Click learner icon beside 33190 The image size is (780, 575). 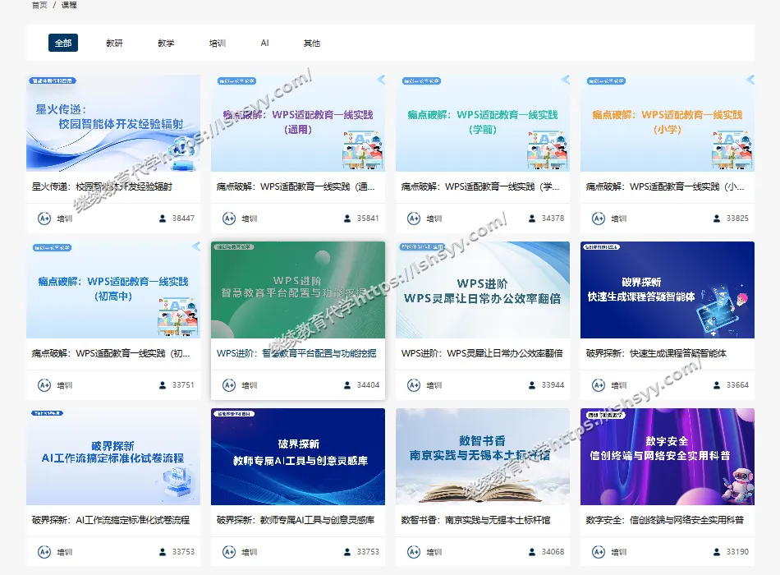[717, 552]
